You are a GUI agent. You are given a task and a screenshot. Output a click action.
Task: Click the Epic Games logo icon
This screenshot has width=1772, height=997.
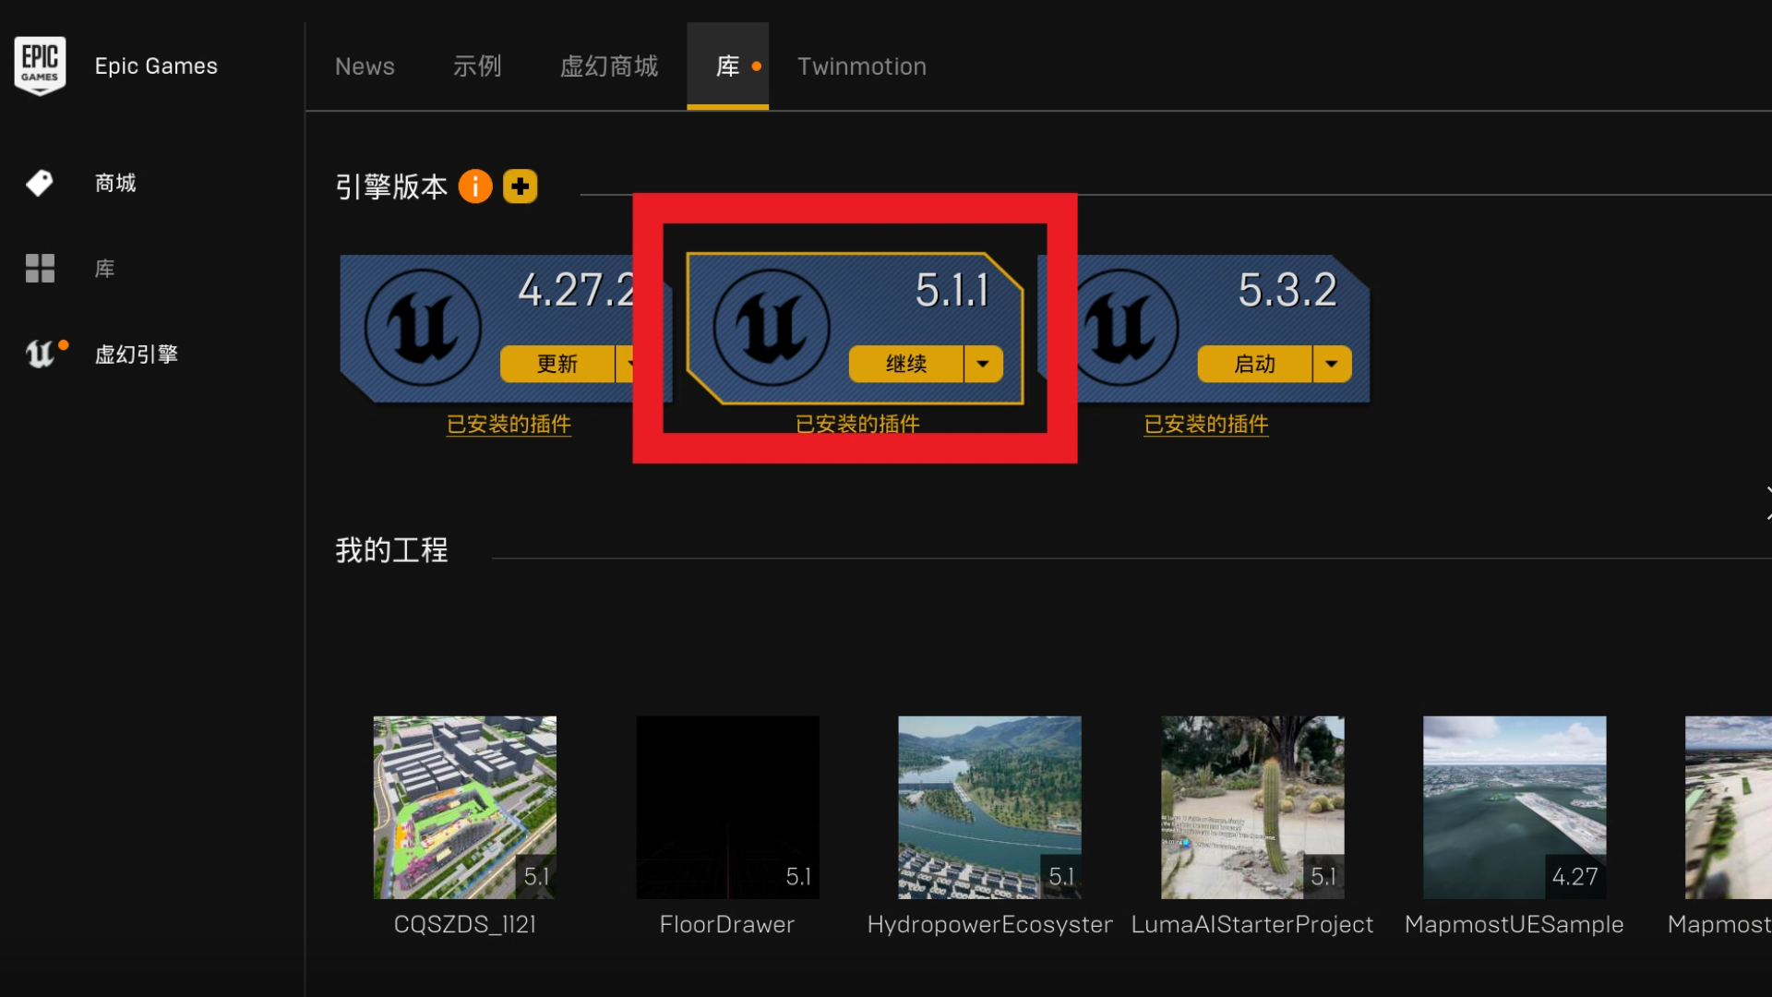(x=40, y=66)
